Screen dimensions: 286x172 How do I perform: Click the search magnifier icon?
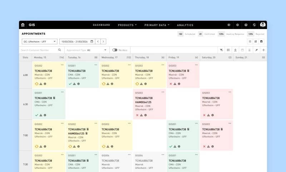60,50
